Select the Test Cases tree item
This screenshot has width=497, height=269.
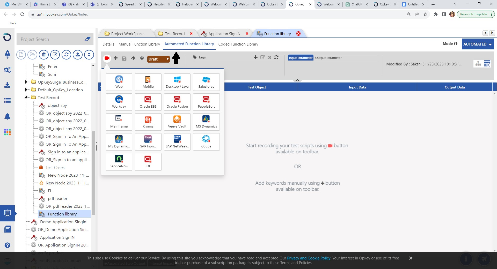(55, 167)
